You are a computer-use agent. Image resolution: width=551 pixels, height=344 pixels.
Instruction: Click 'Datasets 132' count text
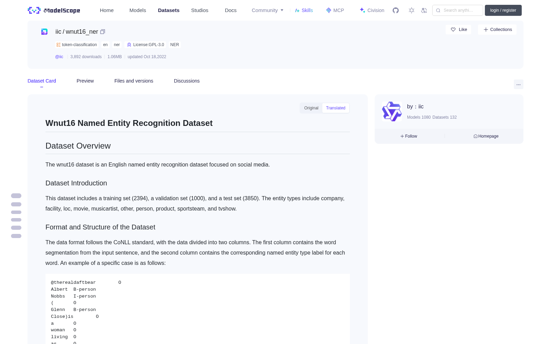click(x=445, y=117)
